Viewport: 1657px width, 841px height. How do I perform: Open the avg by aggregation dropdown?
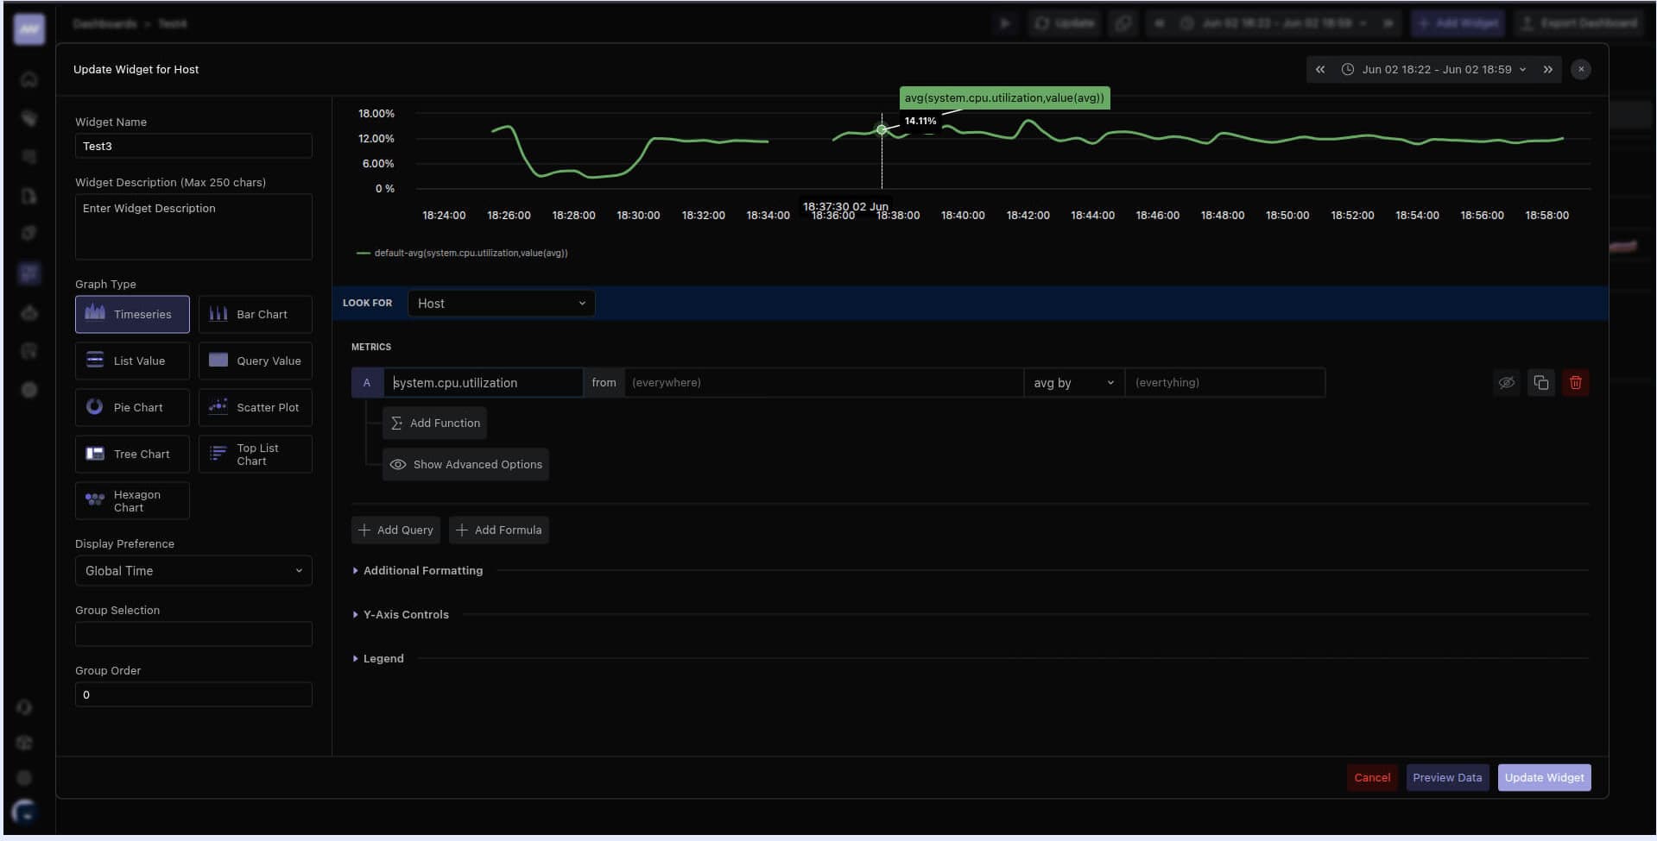(1073, 382)
